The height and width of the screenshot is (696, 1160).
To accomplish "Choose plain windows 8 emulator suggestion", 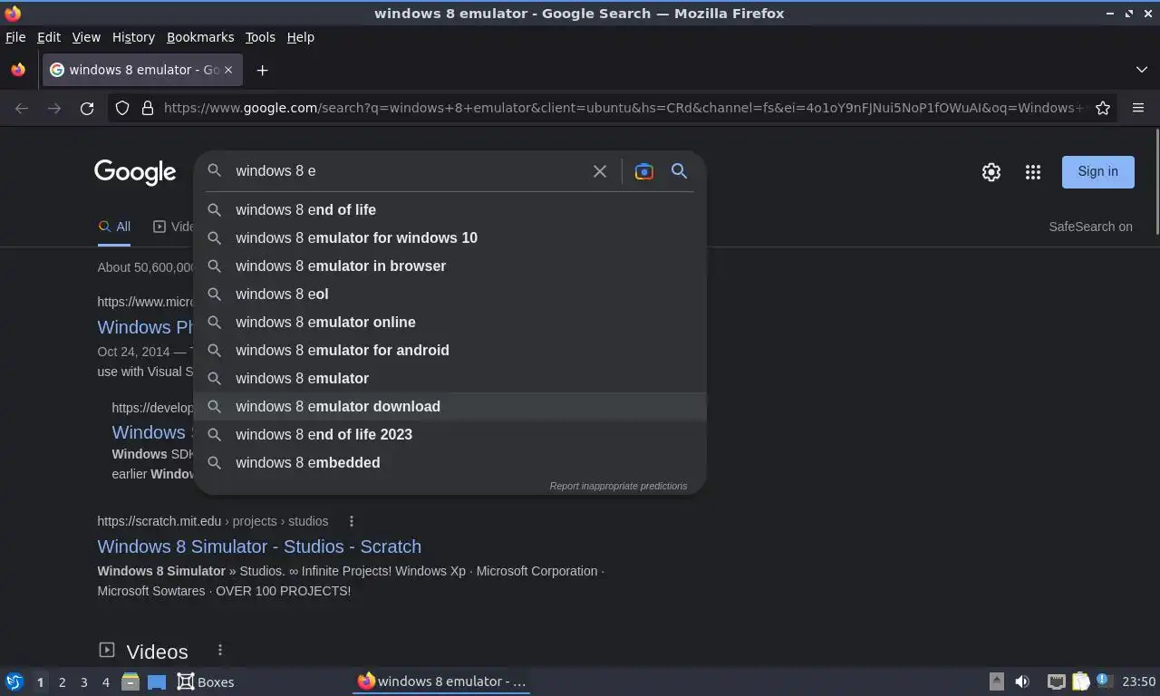I will [x=450, y=378].
